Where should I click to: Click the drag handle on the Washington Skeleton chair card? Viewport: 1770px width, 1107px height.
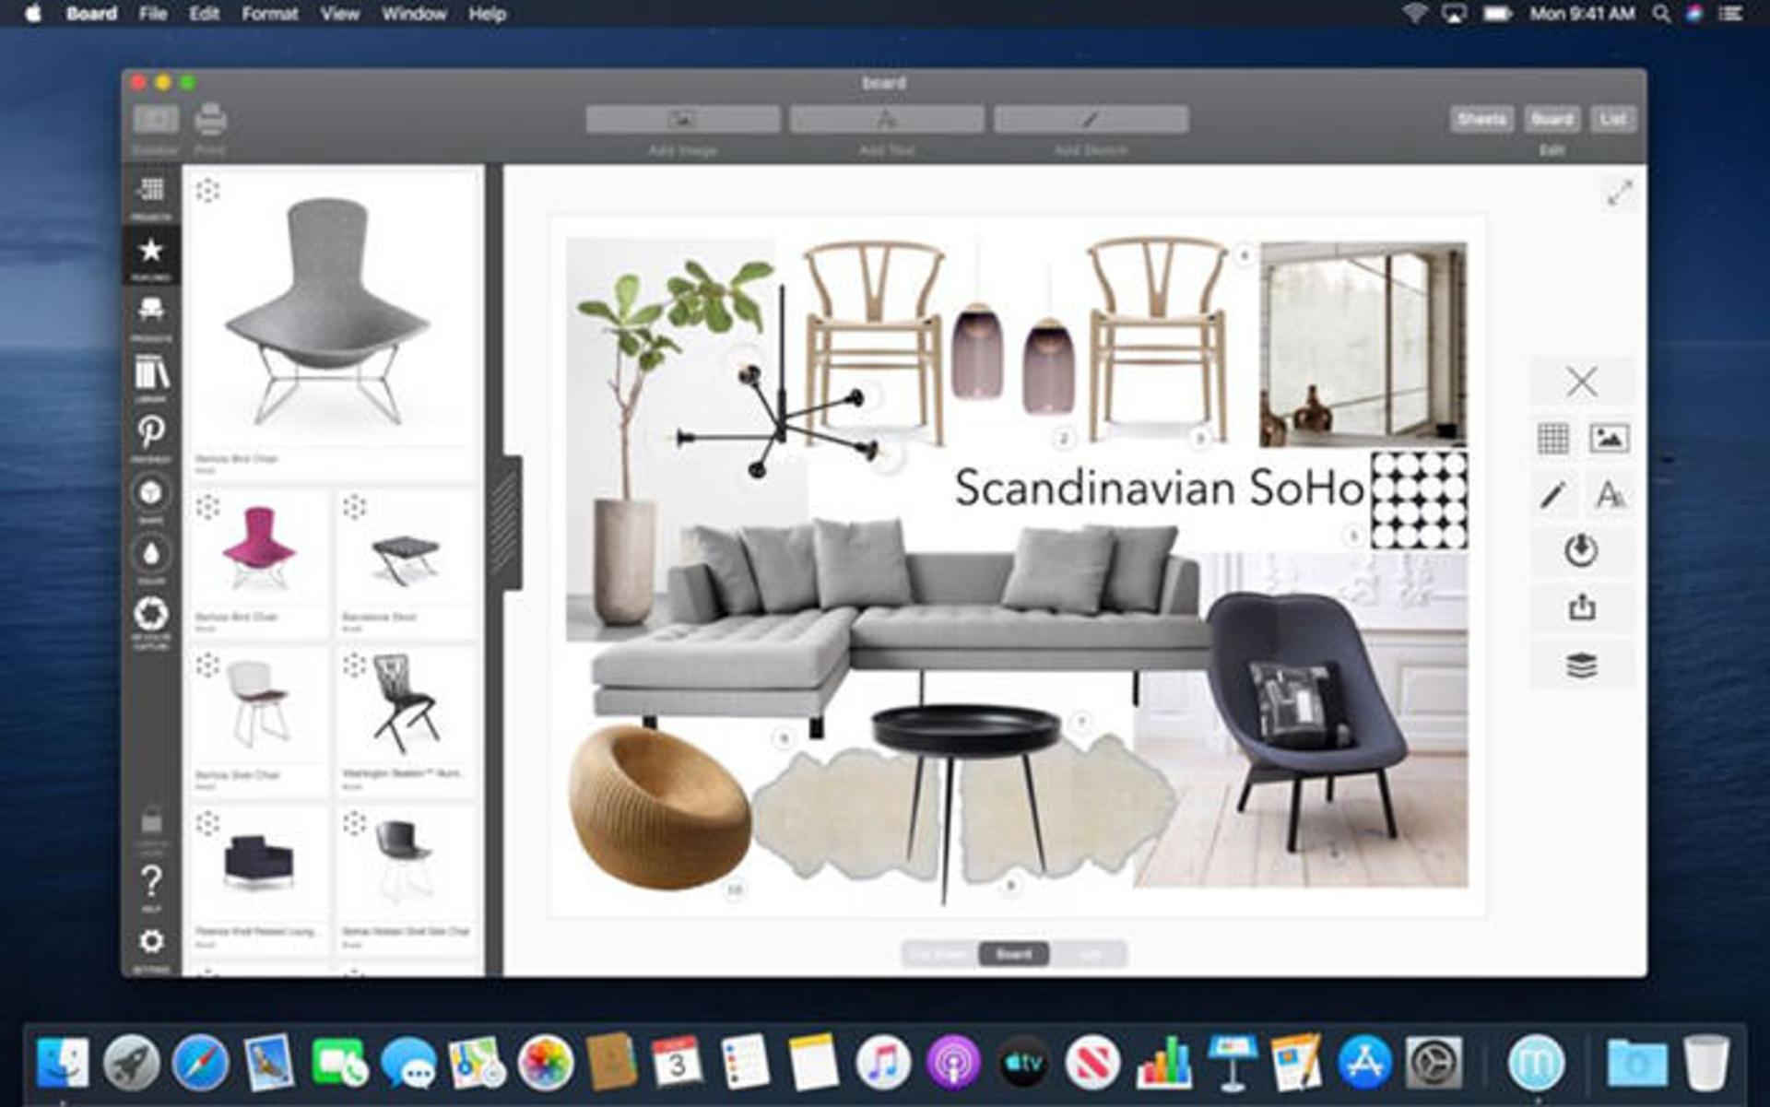point(354,665)
